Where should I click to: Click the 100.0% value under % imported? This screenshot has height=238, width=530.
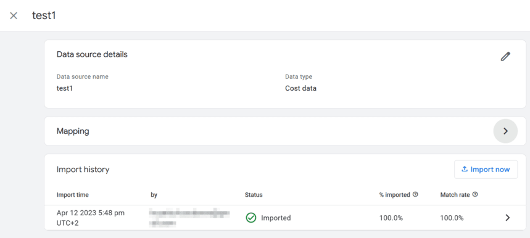tap(391, 218)
